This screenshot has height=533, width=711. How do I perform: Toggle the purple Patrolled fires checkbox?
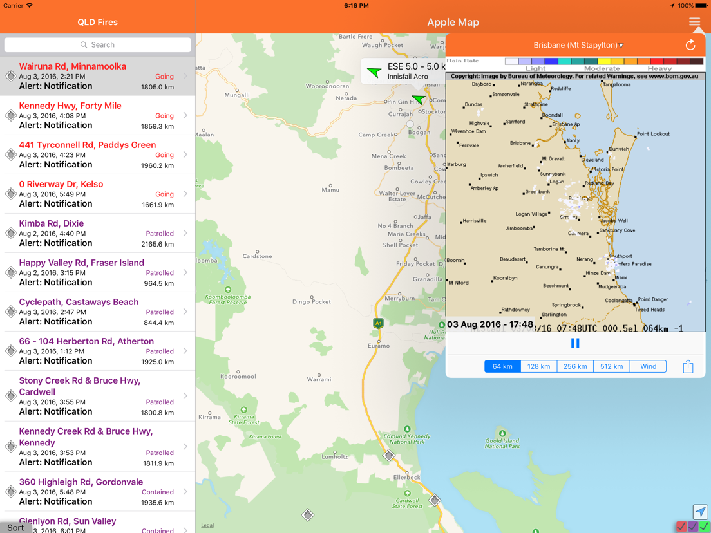click(693, 527)
